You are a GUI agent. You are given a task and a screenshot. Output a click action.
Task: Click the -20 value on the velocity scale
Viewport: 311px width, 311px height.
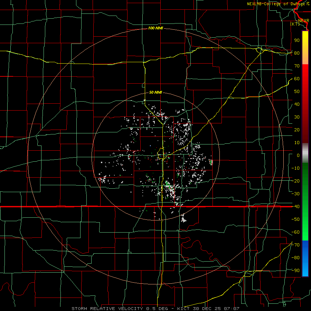coord(295,181)
